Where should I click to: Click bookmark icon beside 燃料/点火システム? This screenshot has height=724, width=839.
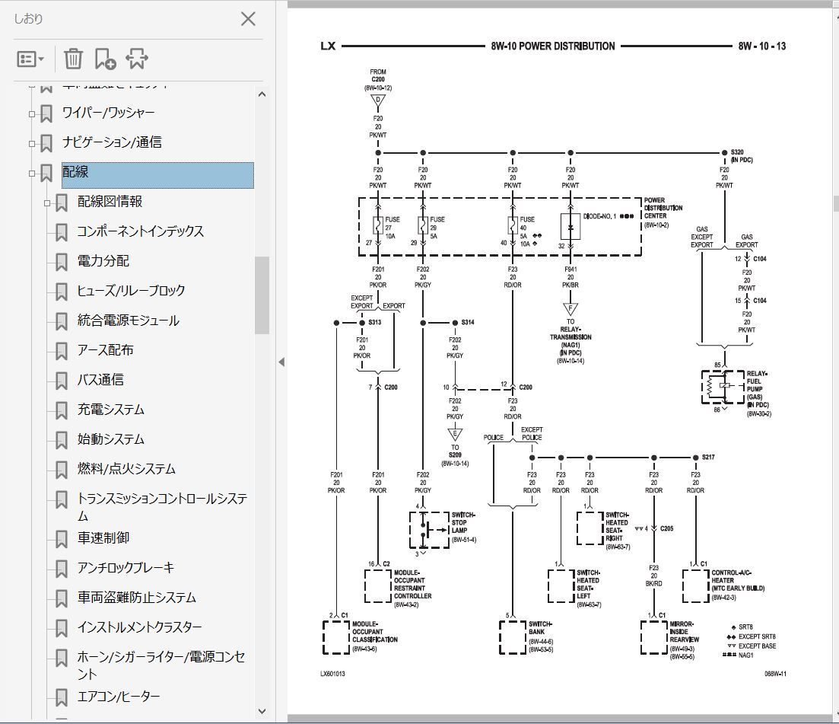coord(62,470)
